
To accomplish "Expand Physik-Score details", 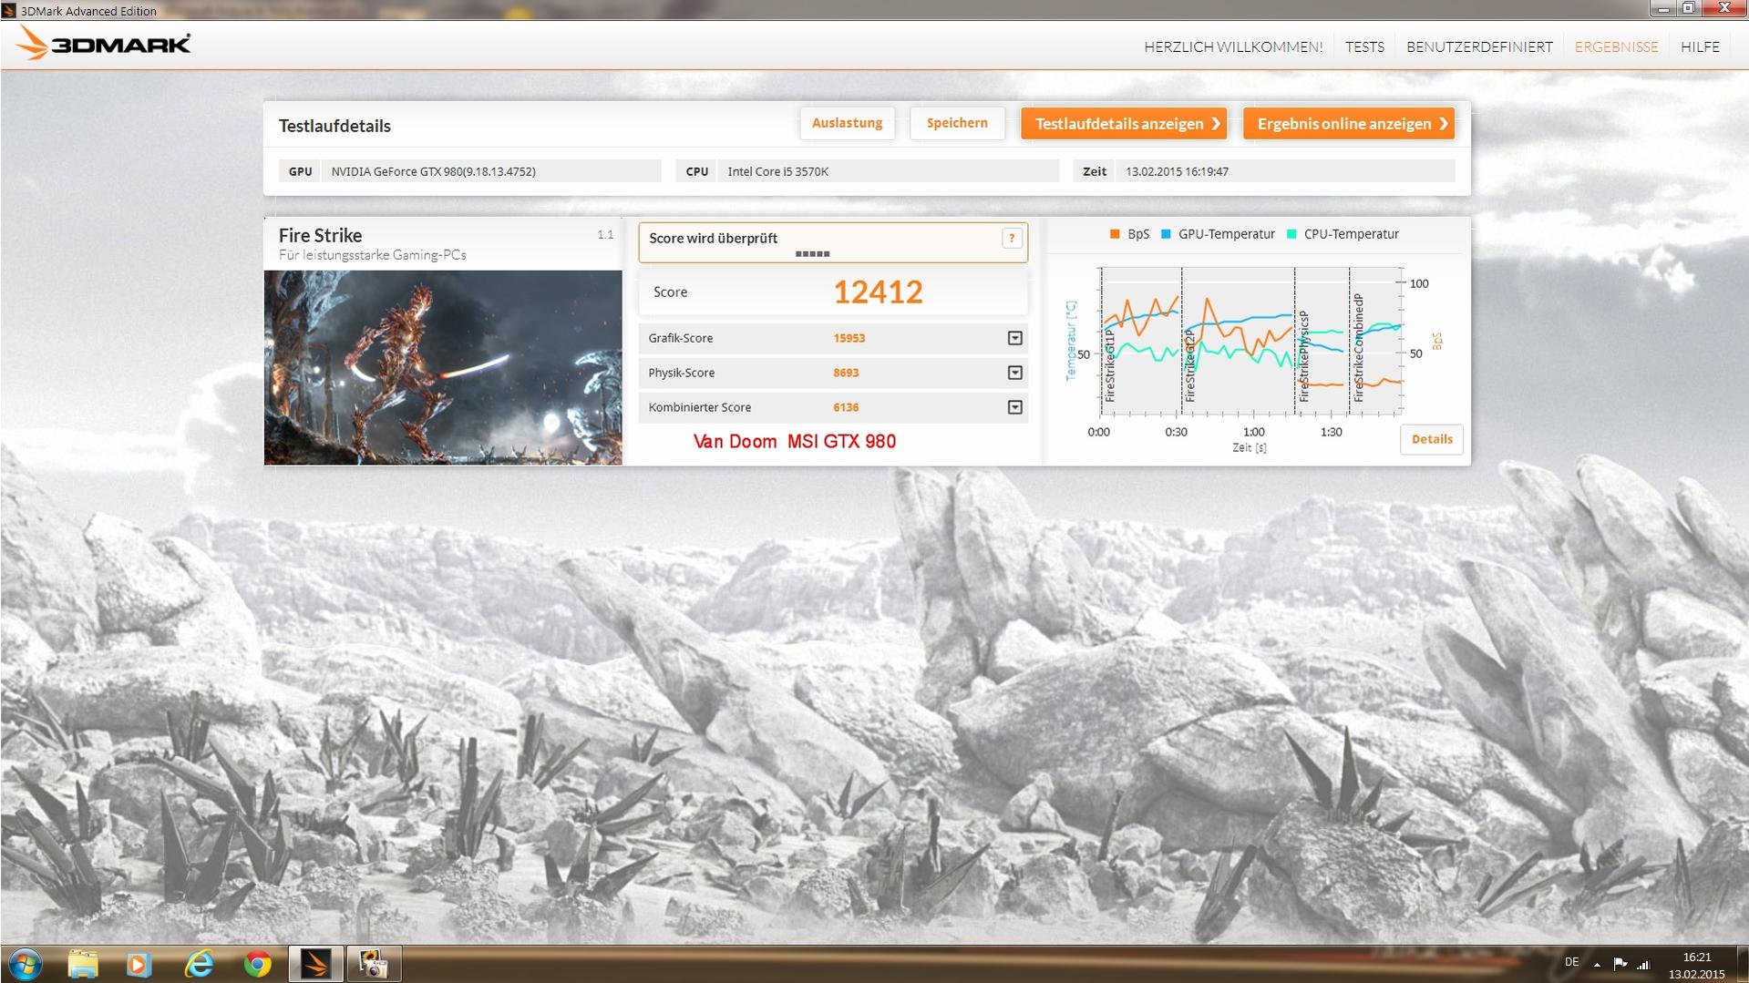I will click(1014, 373).
